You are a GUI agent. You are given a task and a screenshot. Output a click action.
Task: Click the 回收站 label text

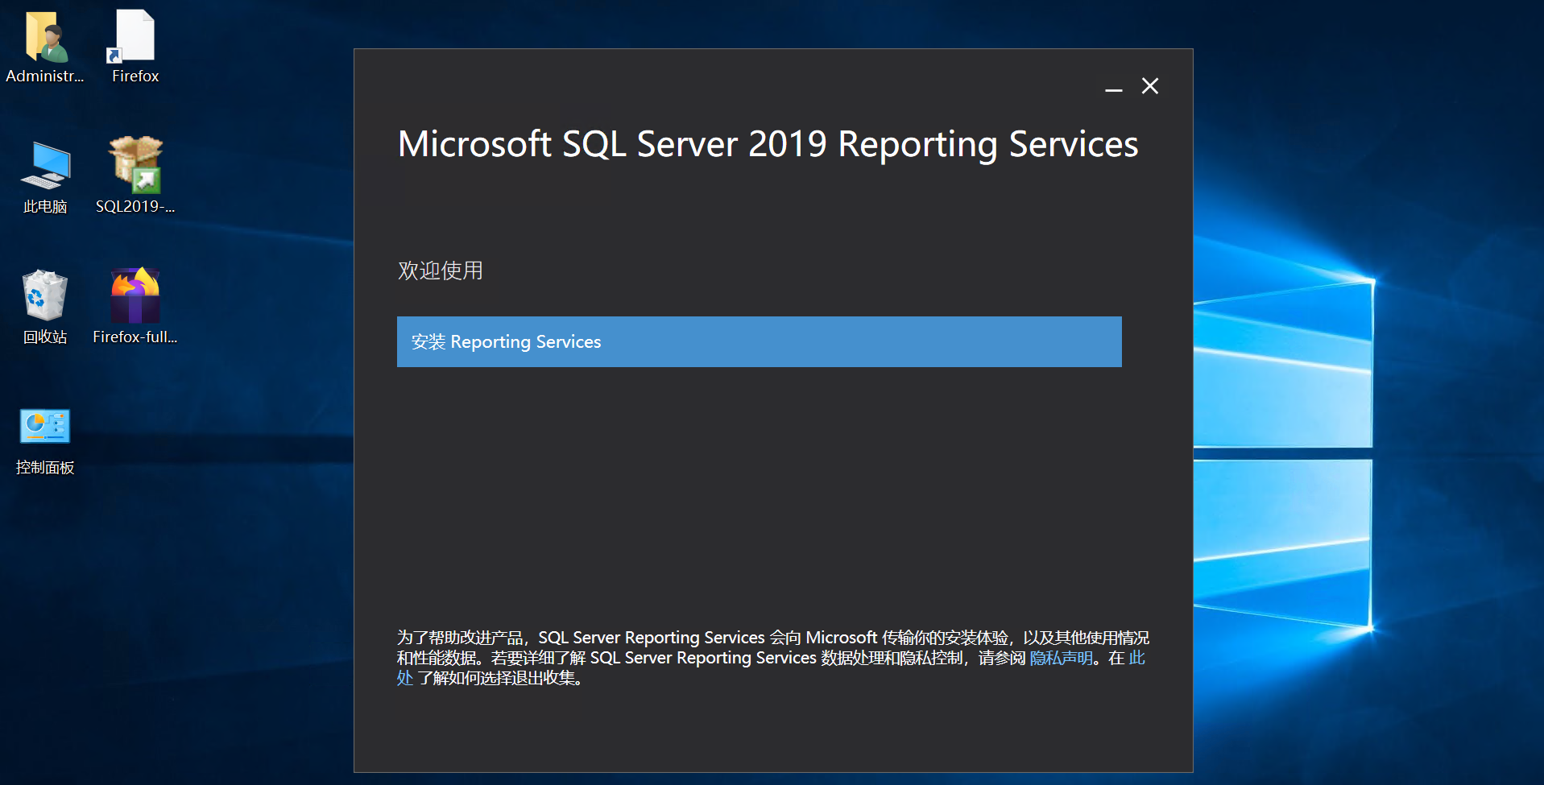(x=45, y=337)
